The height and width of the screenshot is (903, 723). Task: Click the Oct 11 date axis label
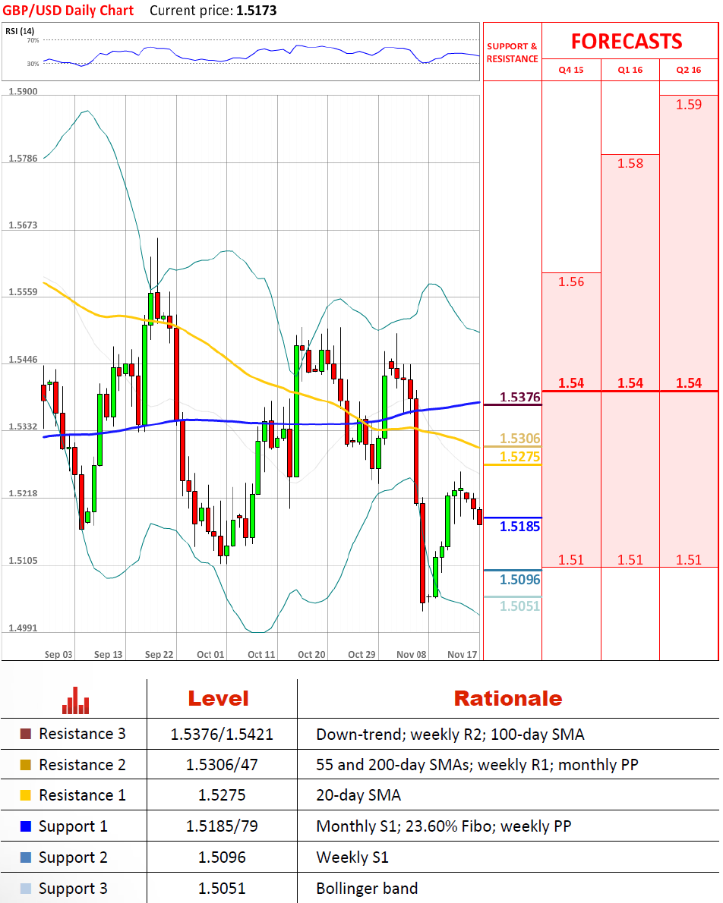pos(262,654)
